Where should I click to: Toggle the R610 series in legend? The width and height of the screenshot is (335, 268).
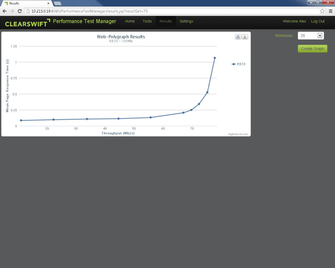pos(239,64)
